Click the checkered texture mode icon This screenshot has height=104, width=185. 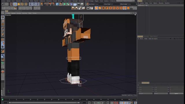[x=3, y=21]
